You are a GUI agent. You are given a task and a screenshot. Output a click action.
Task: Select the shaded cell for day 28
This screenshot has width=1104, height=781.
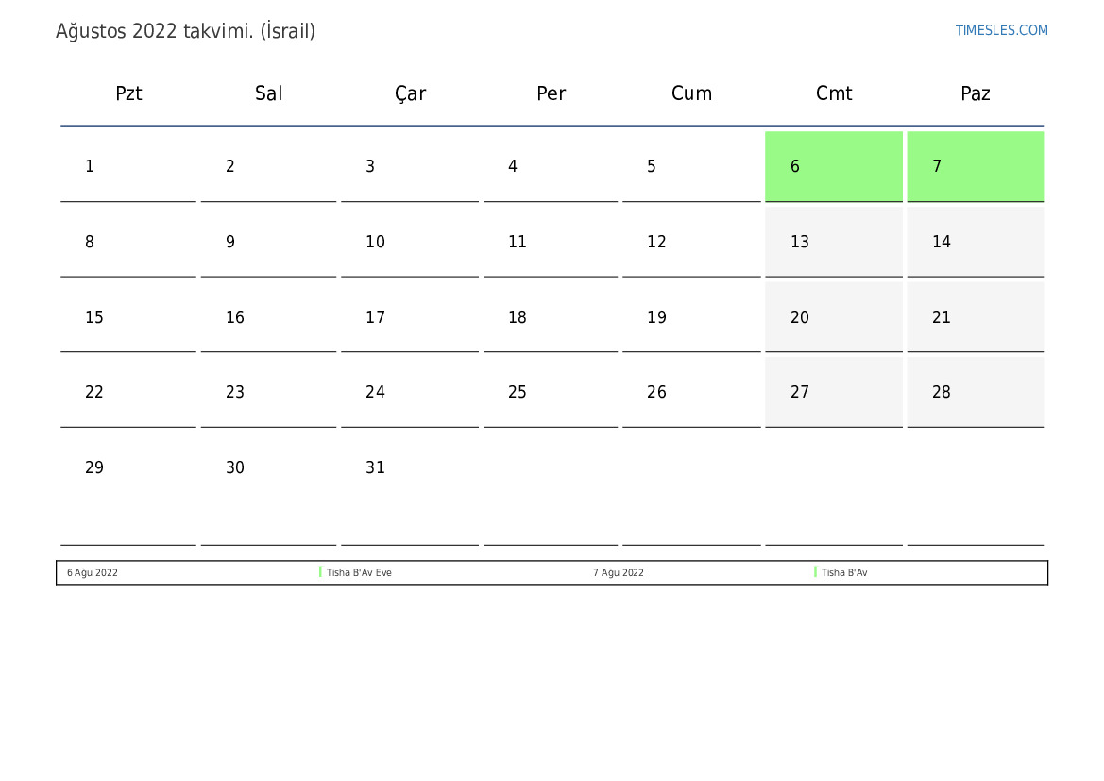click(x=976, y=392)
